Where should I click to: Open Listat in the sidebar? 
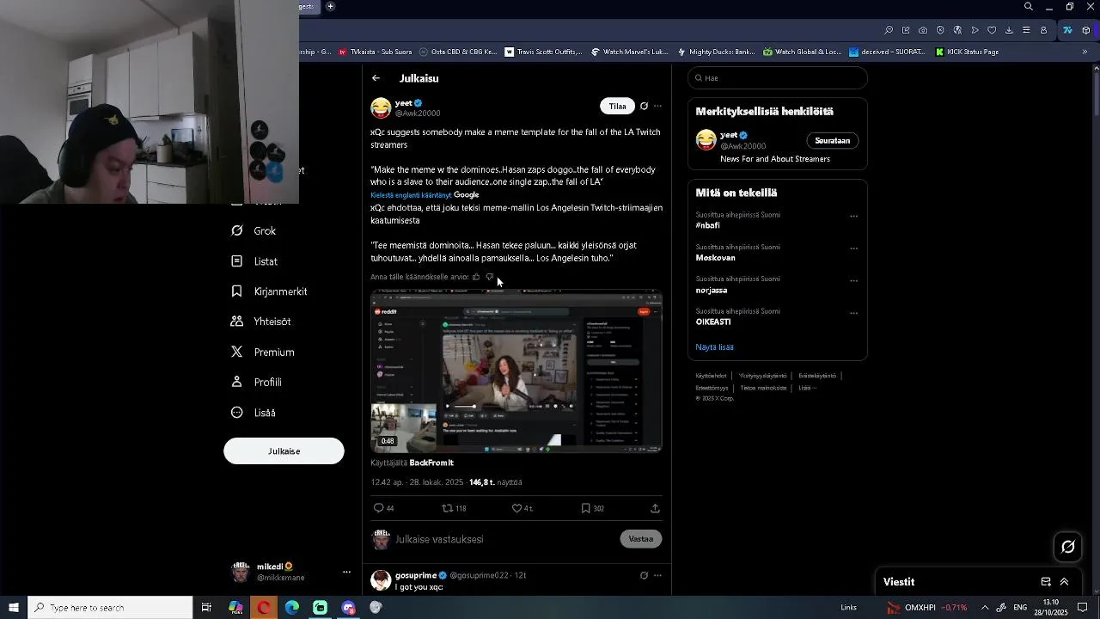(x=254, y=261)
